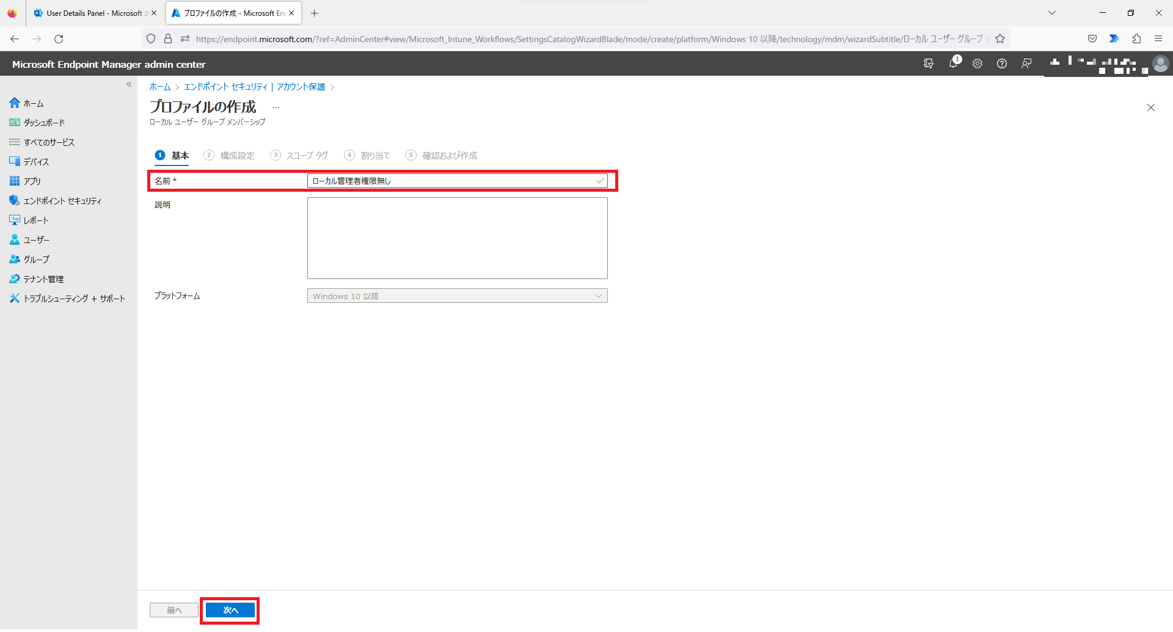The width and height of the screenshot is (1173, 632).
Task: Open the ホーム sidebar item
Action: pos(26,103)
